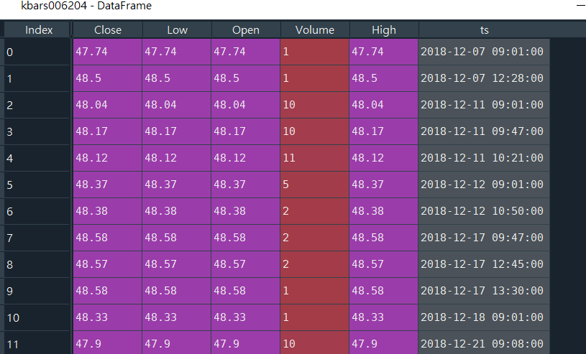Select row header 2
Viewport: 586px width, 354px height.
[37, 105]
